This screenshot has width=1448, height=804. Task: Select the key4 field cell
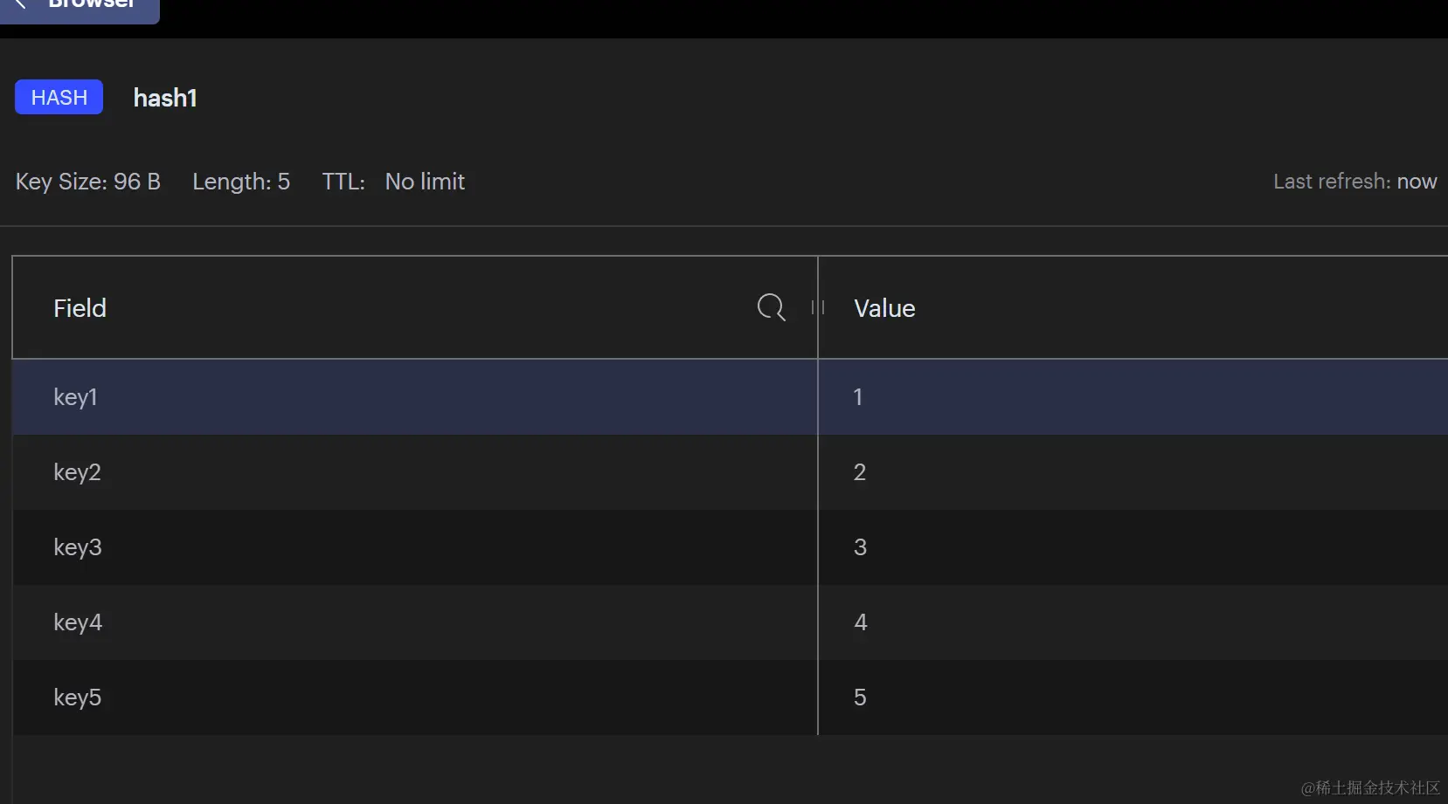(78, 622)
